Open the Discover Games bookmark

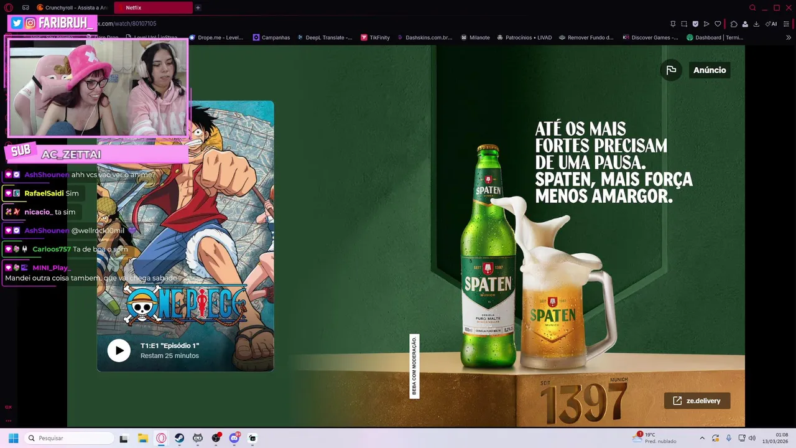(650, 37)
